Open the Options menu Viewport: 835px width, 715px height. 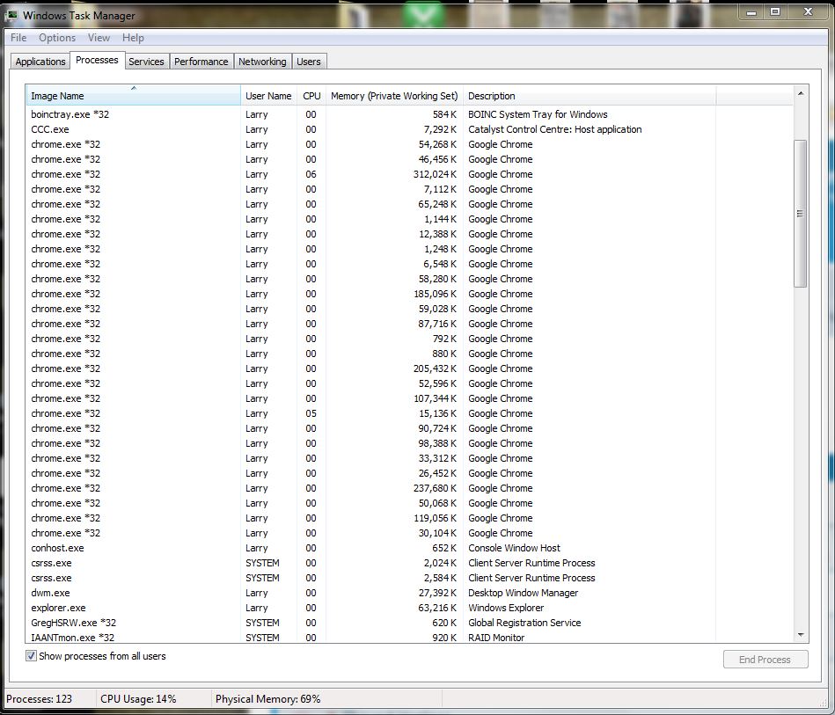pyautogui.click(x=57, y=38)
